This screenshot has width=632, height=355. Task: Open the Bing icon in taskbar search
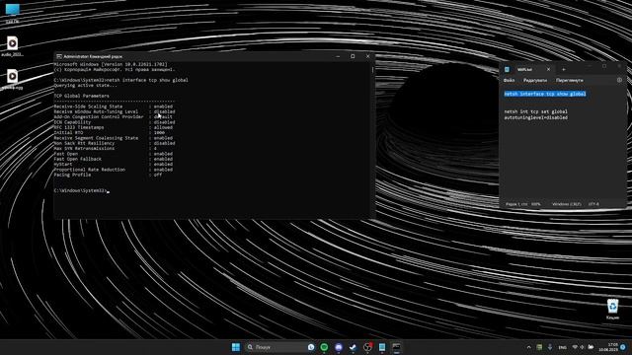tap(311, 347)
